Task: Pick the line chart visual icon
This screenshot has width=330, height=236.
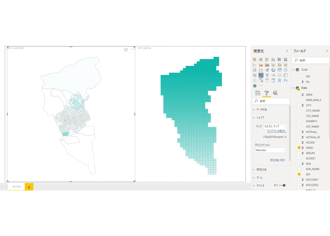Action: coord(255,65)
